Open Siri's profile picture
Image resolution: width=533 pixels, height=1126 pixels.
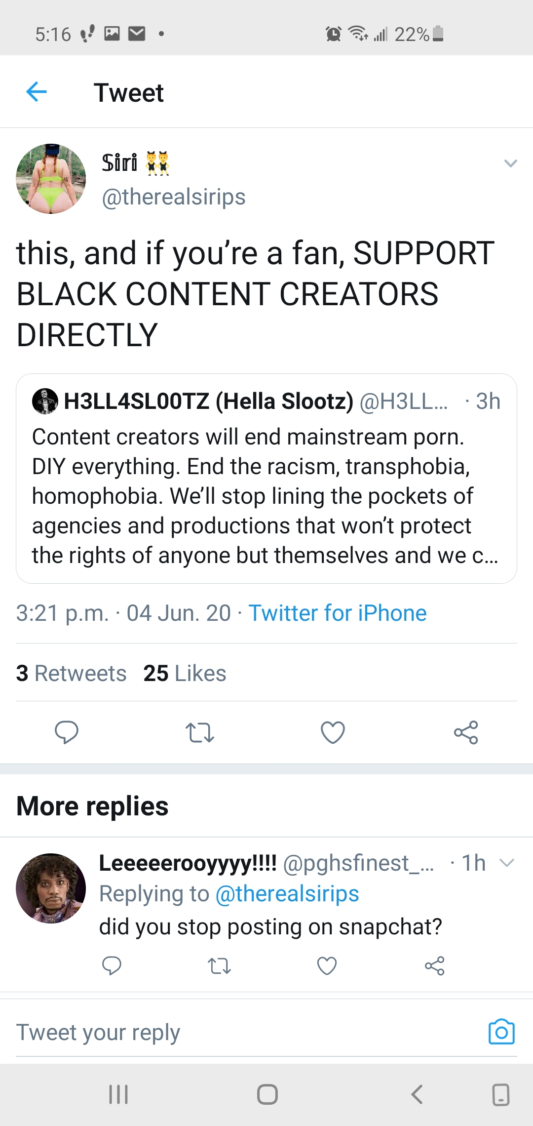point(51,179)
